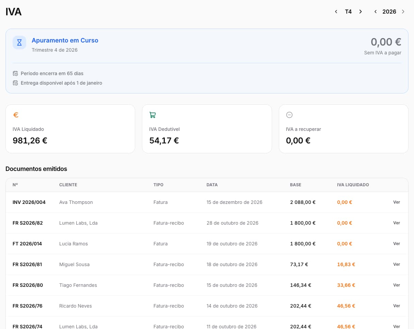This screenshot has width=414, height=329.
Task: Click the minus circle icon on IVA a recuperar
Action: click(x=289, y=115)
